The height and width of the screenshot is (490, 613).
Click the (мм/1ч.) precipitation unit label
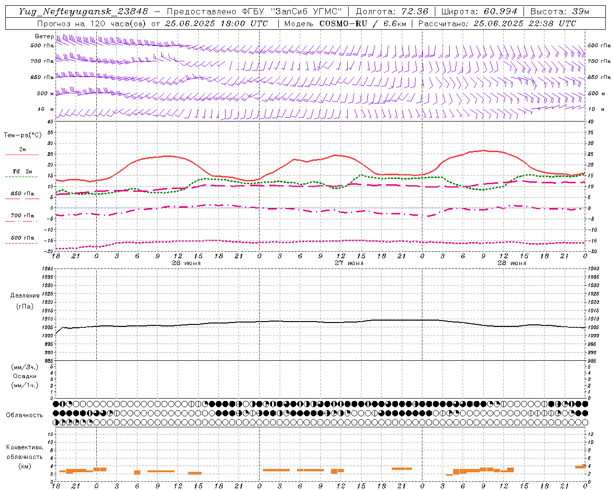[x=24, y=385]
